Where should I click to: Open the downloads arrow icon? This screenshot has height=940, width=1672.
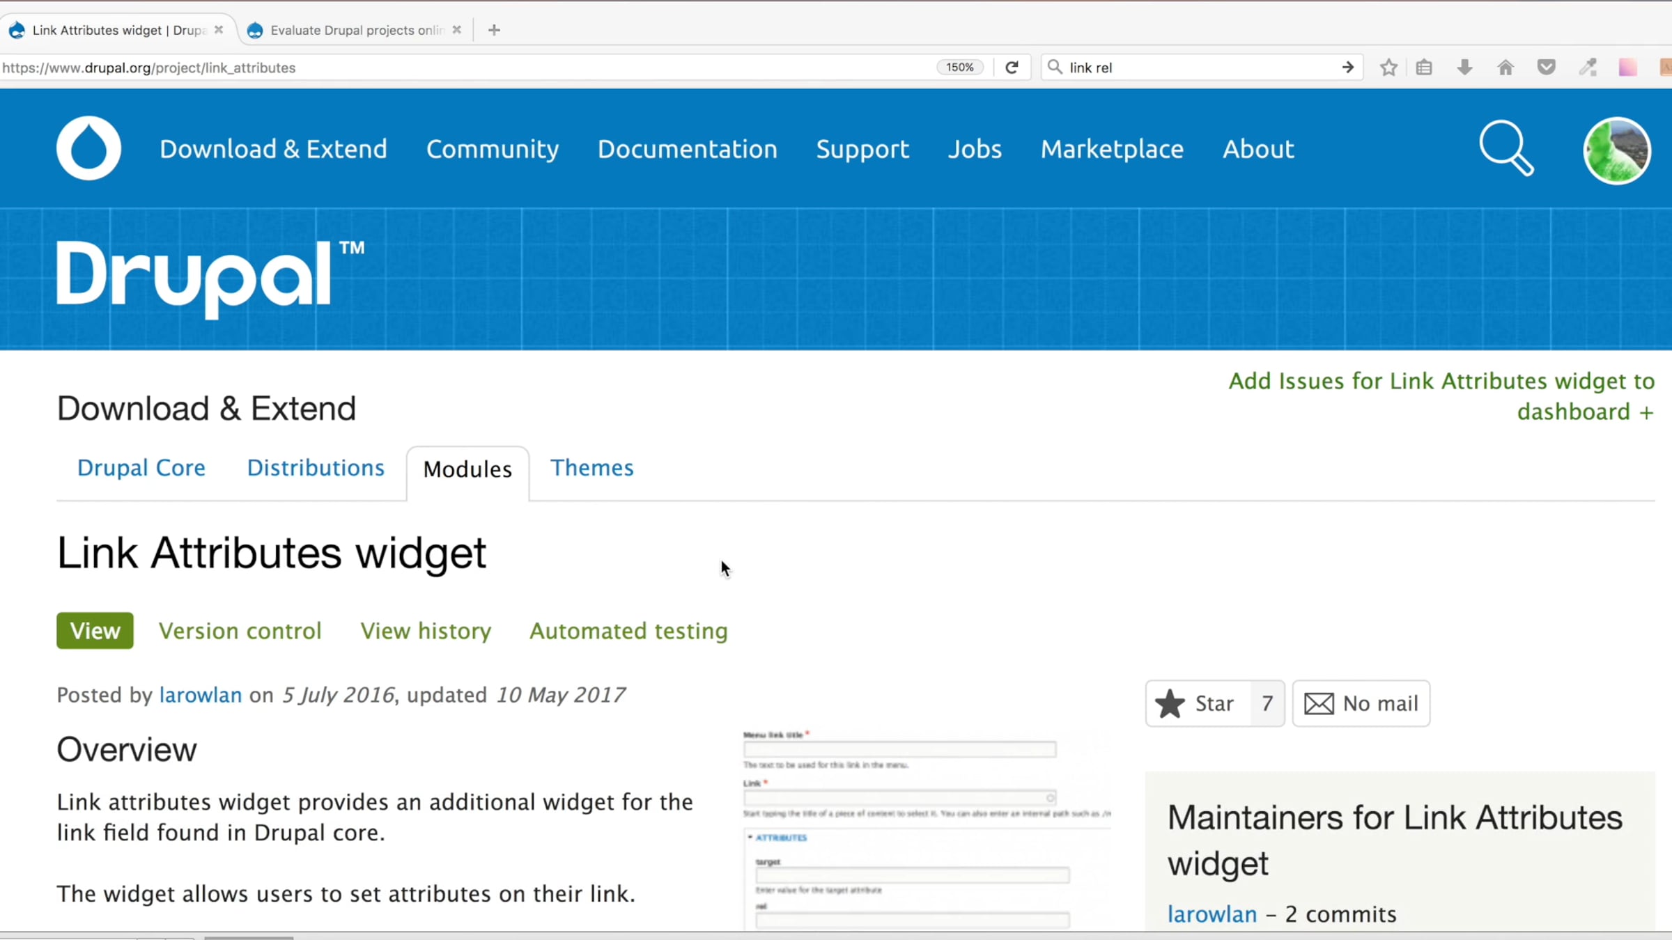1464,68
